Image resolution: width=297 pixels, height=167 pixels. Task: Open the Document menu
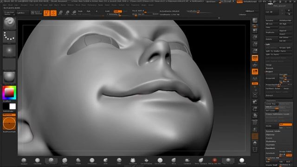click(24, 5)
